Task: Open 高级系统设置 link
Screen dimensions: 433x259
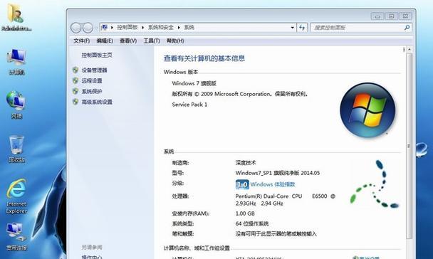Action: 97,102
